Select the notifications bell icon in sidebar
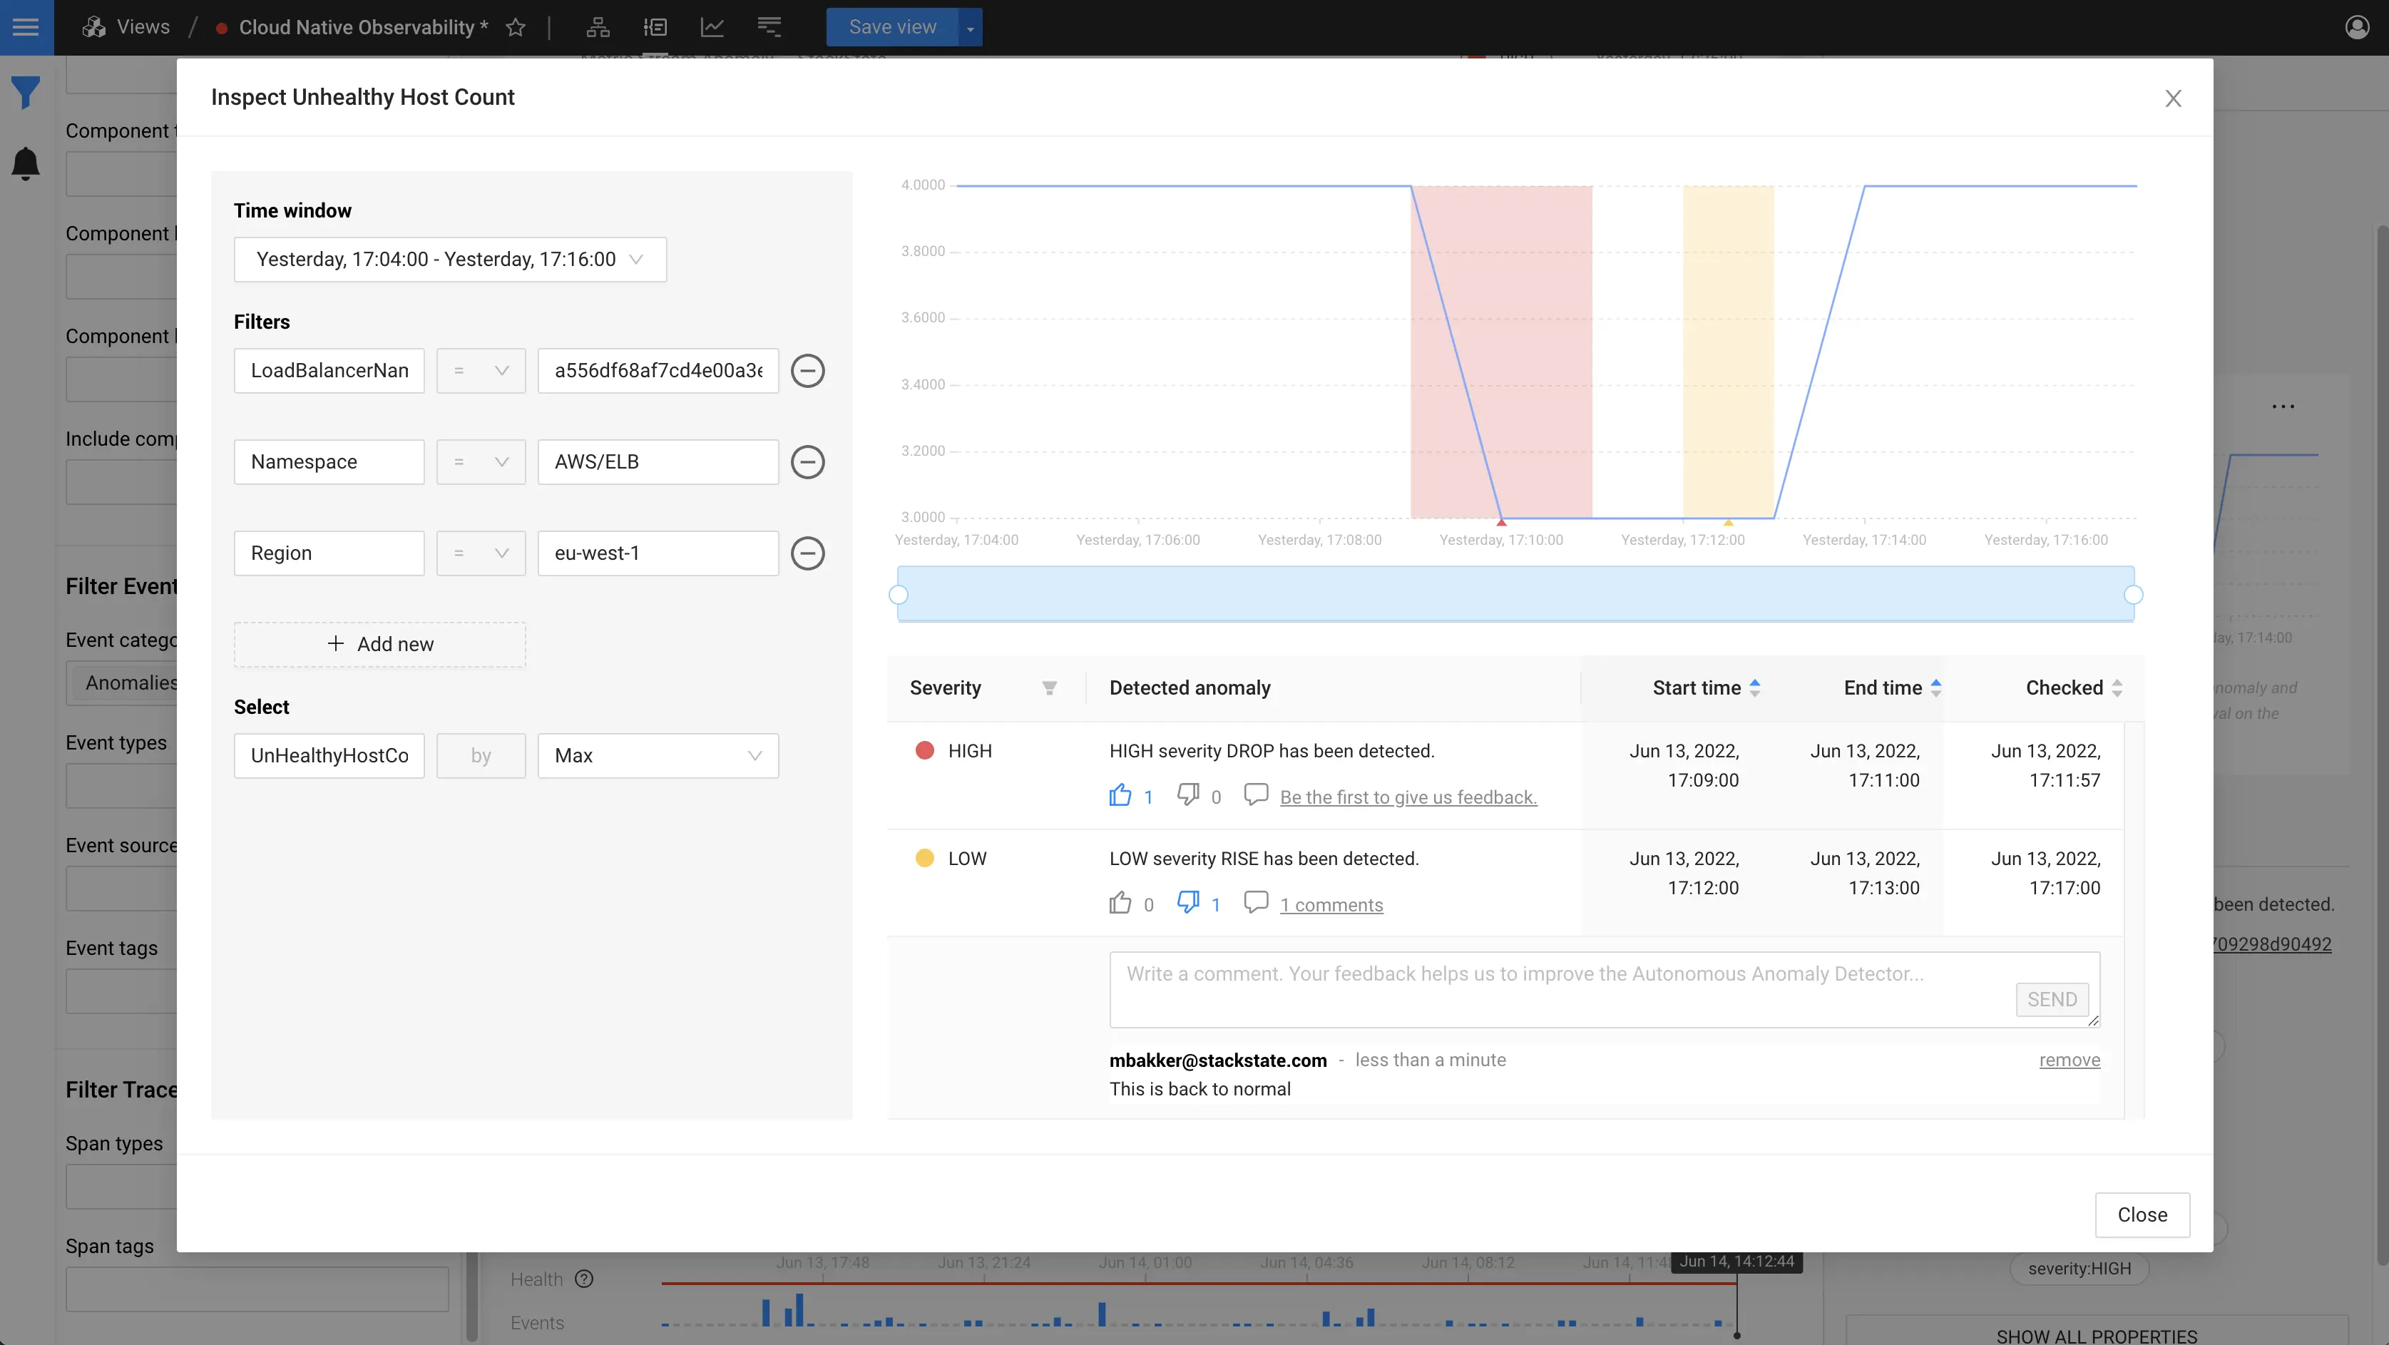2389x1345 pixels. tap(26, 163)
